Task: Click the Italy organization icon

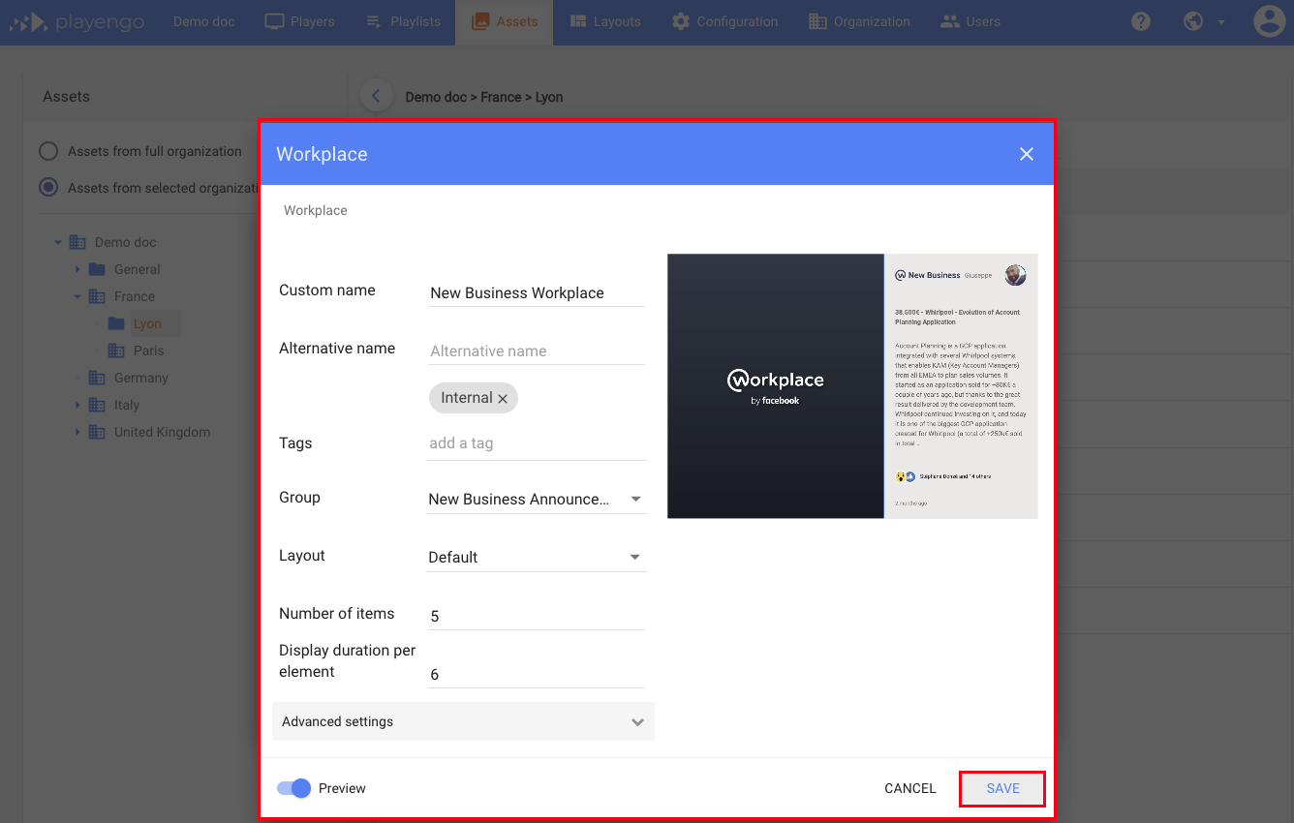Action: pyautogui.click(x=97, y=405)
